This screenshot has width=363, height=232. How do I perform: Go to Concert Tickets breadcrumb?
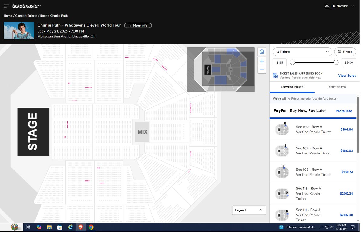[x=26, y=16]
